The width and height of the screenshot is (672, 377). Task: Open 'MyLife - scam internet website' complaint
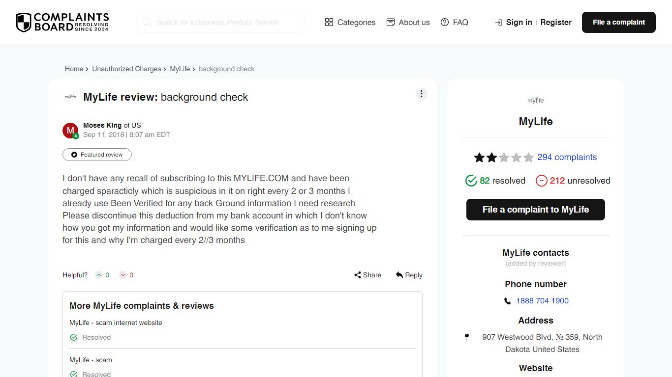116,323
